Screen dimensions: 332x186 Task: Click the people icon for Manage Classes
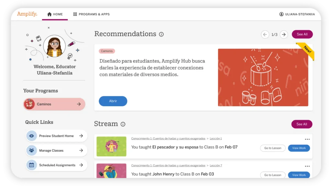tap(31, 150)
